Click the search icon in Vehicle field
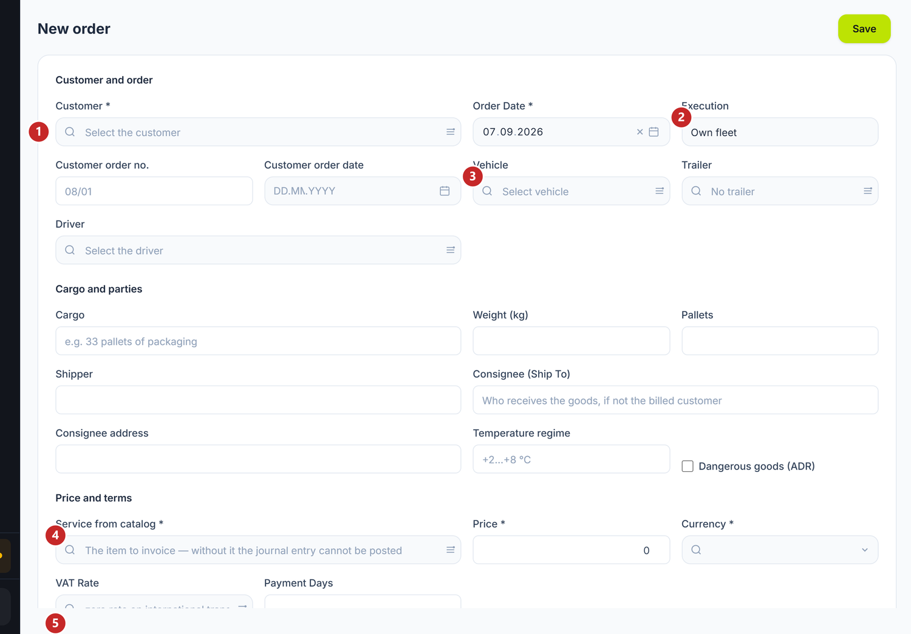 tap(488, 191)
